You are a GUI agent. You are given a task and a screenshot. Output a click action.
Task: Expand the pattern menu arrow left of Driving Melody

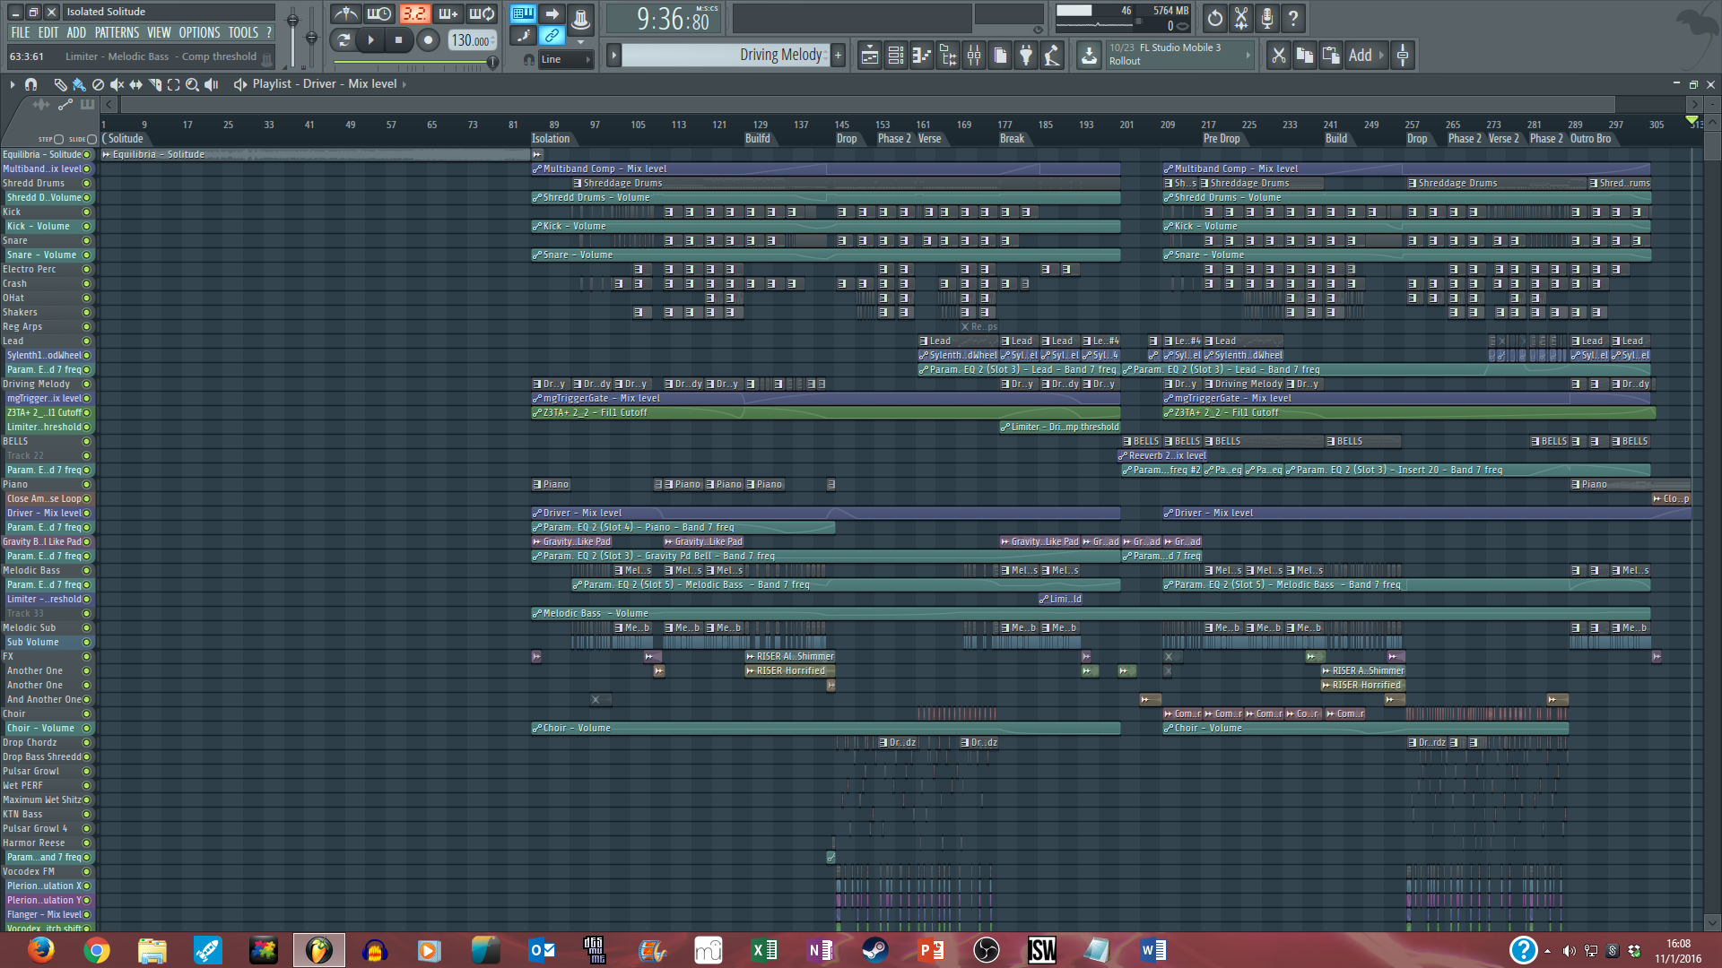tap(614, 56)
